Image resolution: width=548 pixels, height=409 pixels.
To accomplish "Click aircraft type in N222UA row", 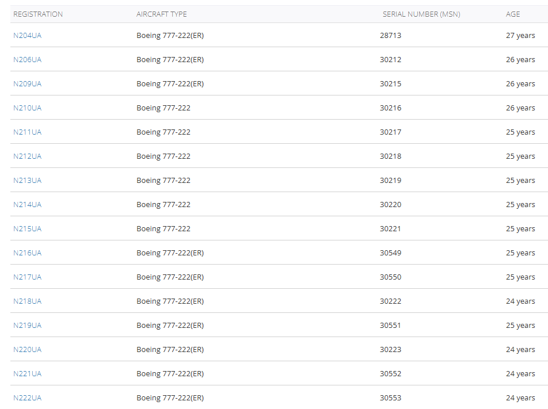I will pyautogui.click(x=170, y=397).
